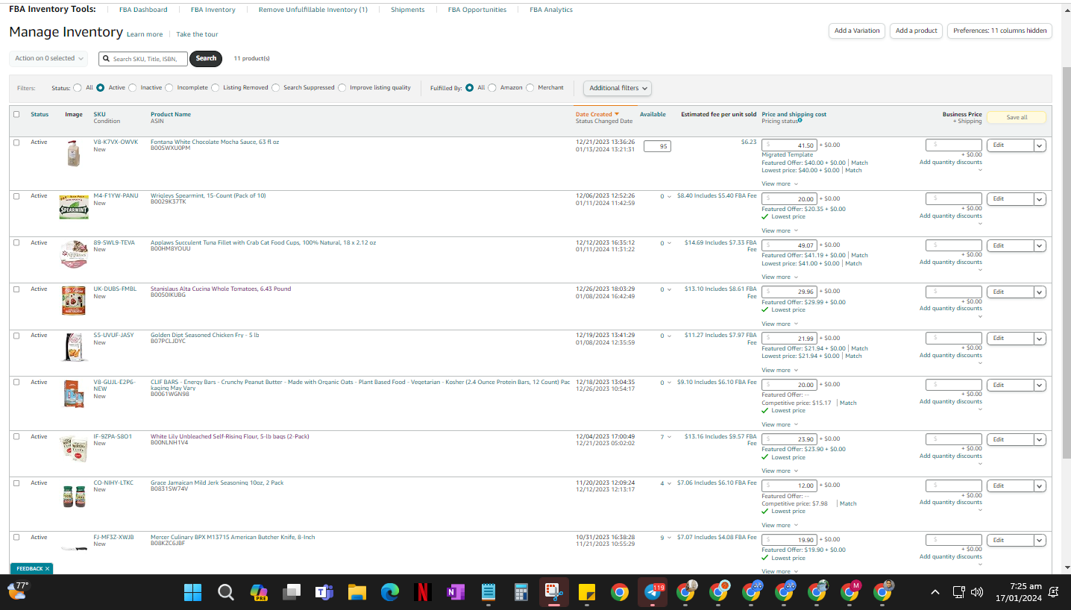1071x610 pixels.
Task: Choose the Fulfilled By Amazon radio button
Action: click(492, 88)
